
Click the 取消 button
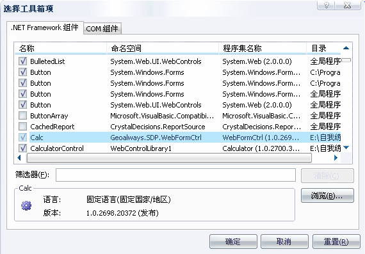coord(284,242)
